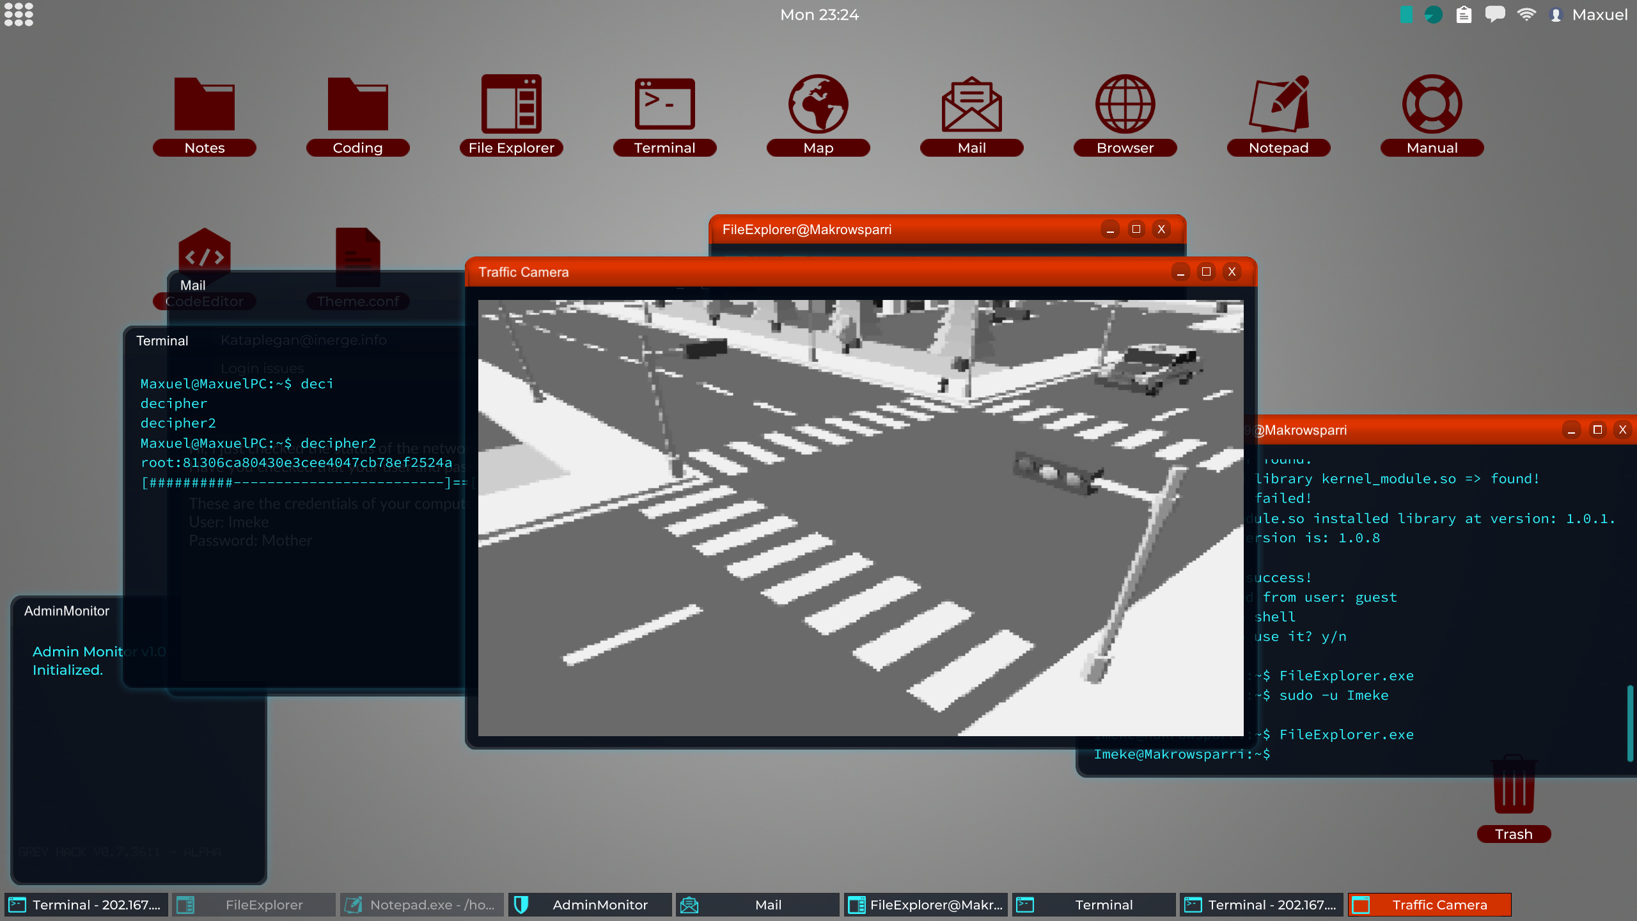Image resolution: width=1637 pixels, height=921 pixels.
Task: Select FileExplorer@Makr... taskbar item
Action: 925,904
